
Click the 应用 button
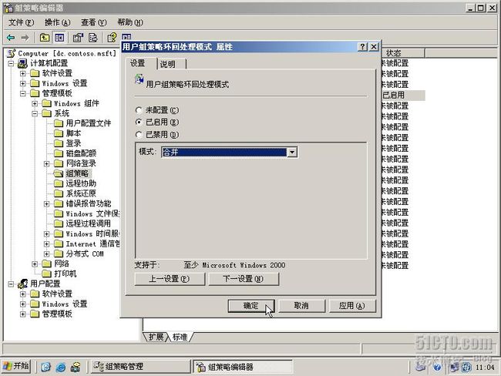click(x=351, y=306)
